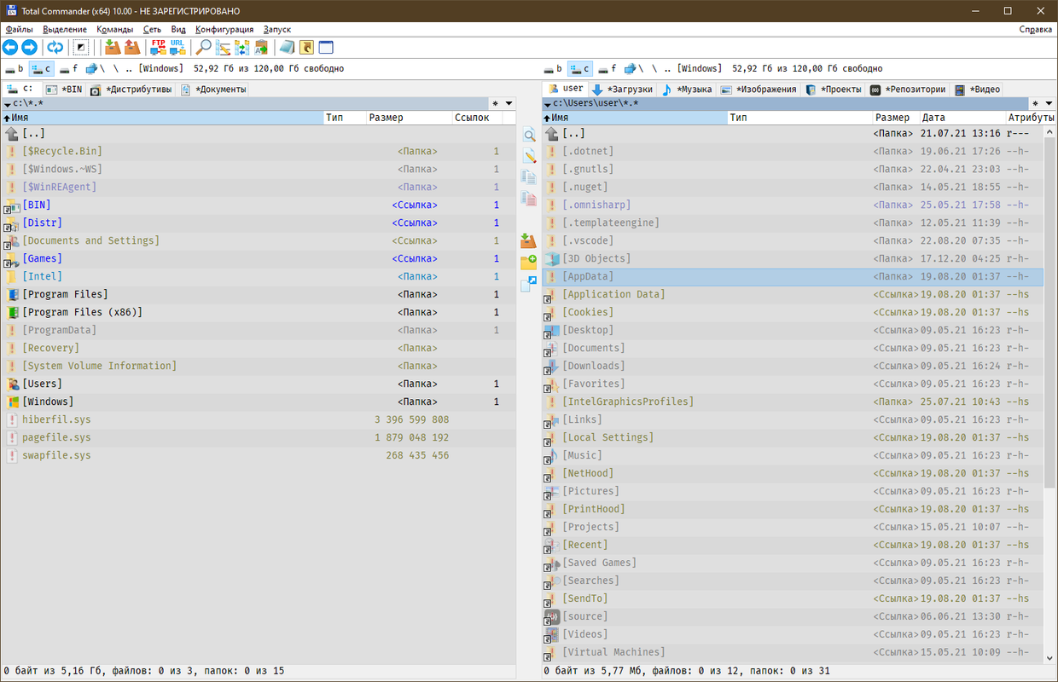Switch to the *Репозитории tab
The width and height of the screenshot is (1058, 682).
[908, 89]
